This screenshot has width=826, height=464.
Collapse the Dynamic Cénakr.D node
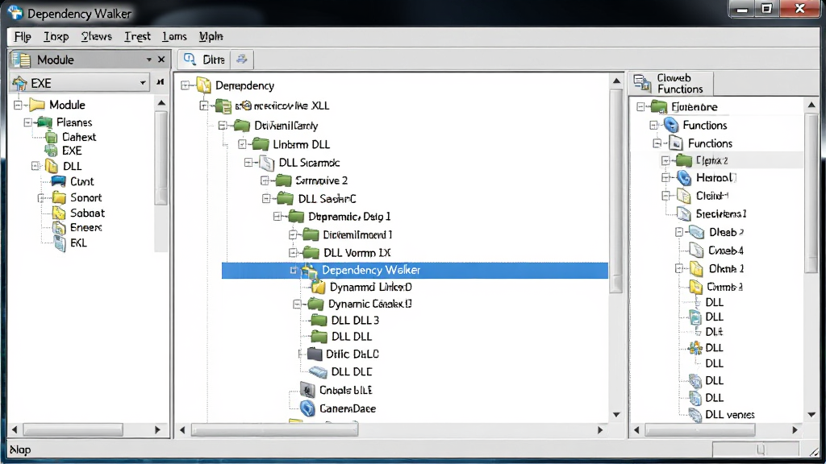[297, 304]
